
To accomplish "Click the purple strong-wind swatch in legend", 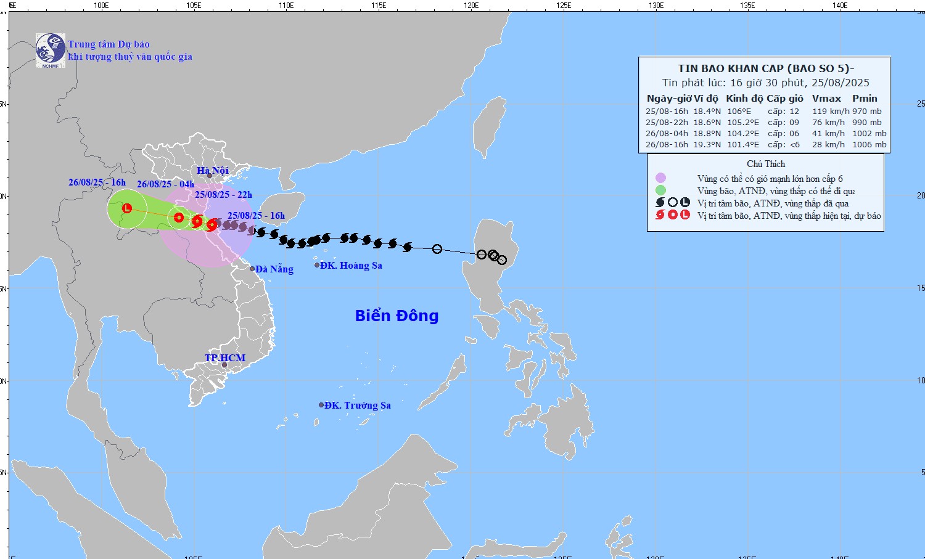I will pyautogui.click(x=660, y=178).
